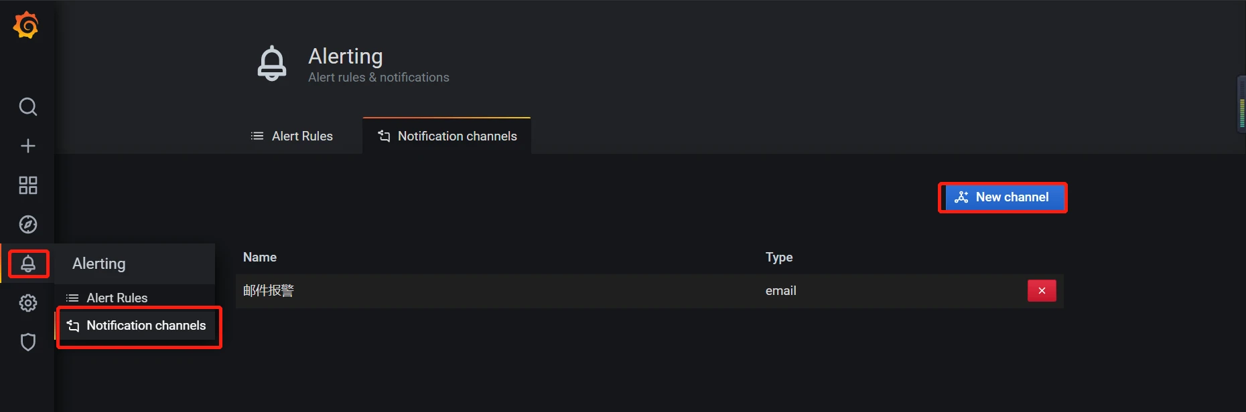
Task: Switch to the Alert Rules tab
Action: point(291,136)
